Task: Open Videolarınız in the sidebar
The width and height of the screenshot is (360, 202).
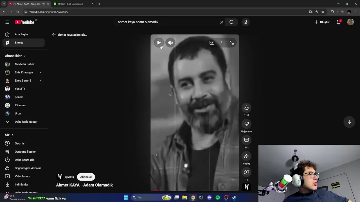Action: point(24,176)
